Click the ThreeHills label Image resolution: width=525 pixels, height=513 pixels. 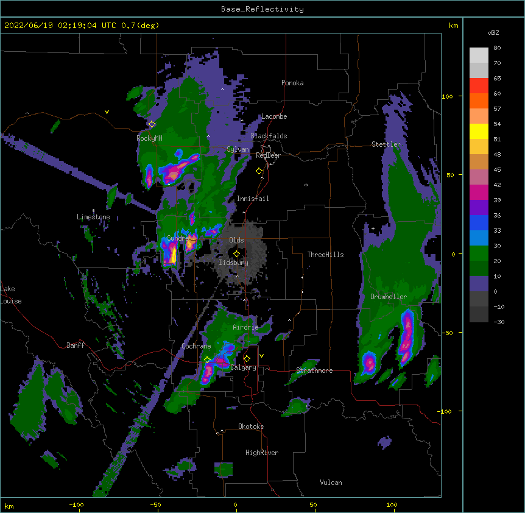pos(325,255)
